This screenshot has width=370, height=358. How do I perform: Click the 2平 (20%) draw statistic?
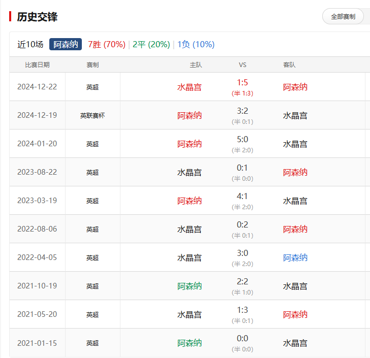(151, 44)
